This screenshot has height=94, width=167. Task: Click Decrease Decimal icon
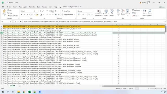coord(92,15)
